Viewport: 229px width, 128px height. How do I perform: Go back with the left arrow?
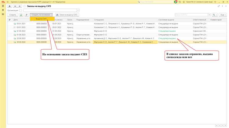coord(15,6)
